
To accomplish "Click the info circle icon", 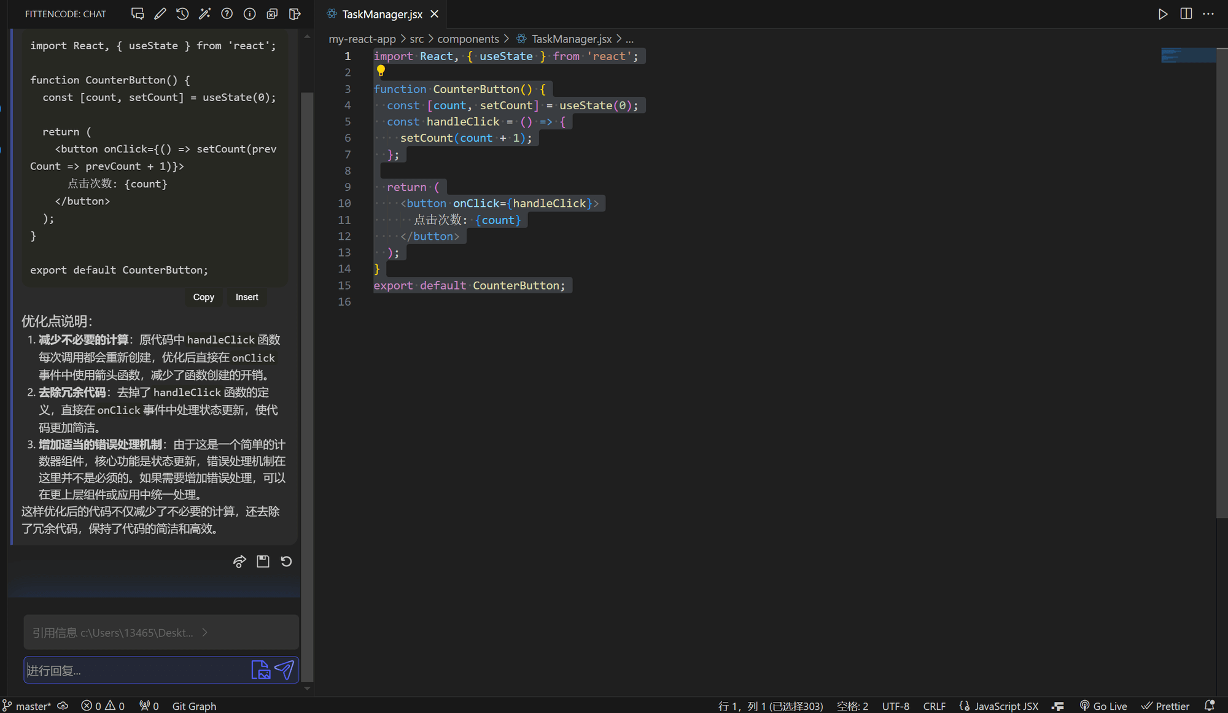I will [x=249, y=13].
